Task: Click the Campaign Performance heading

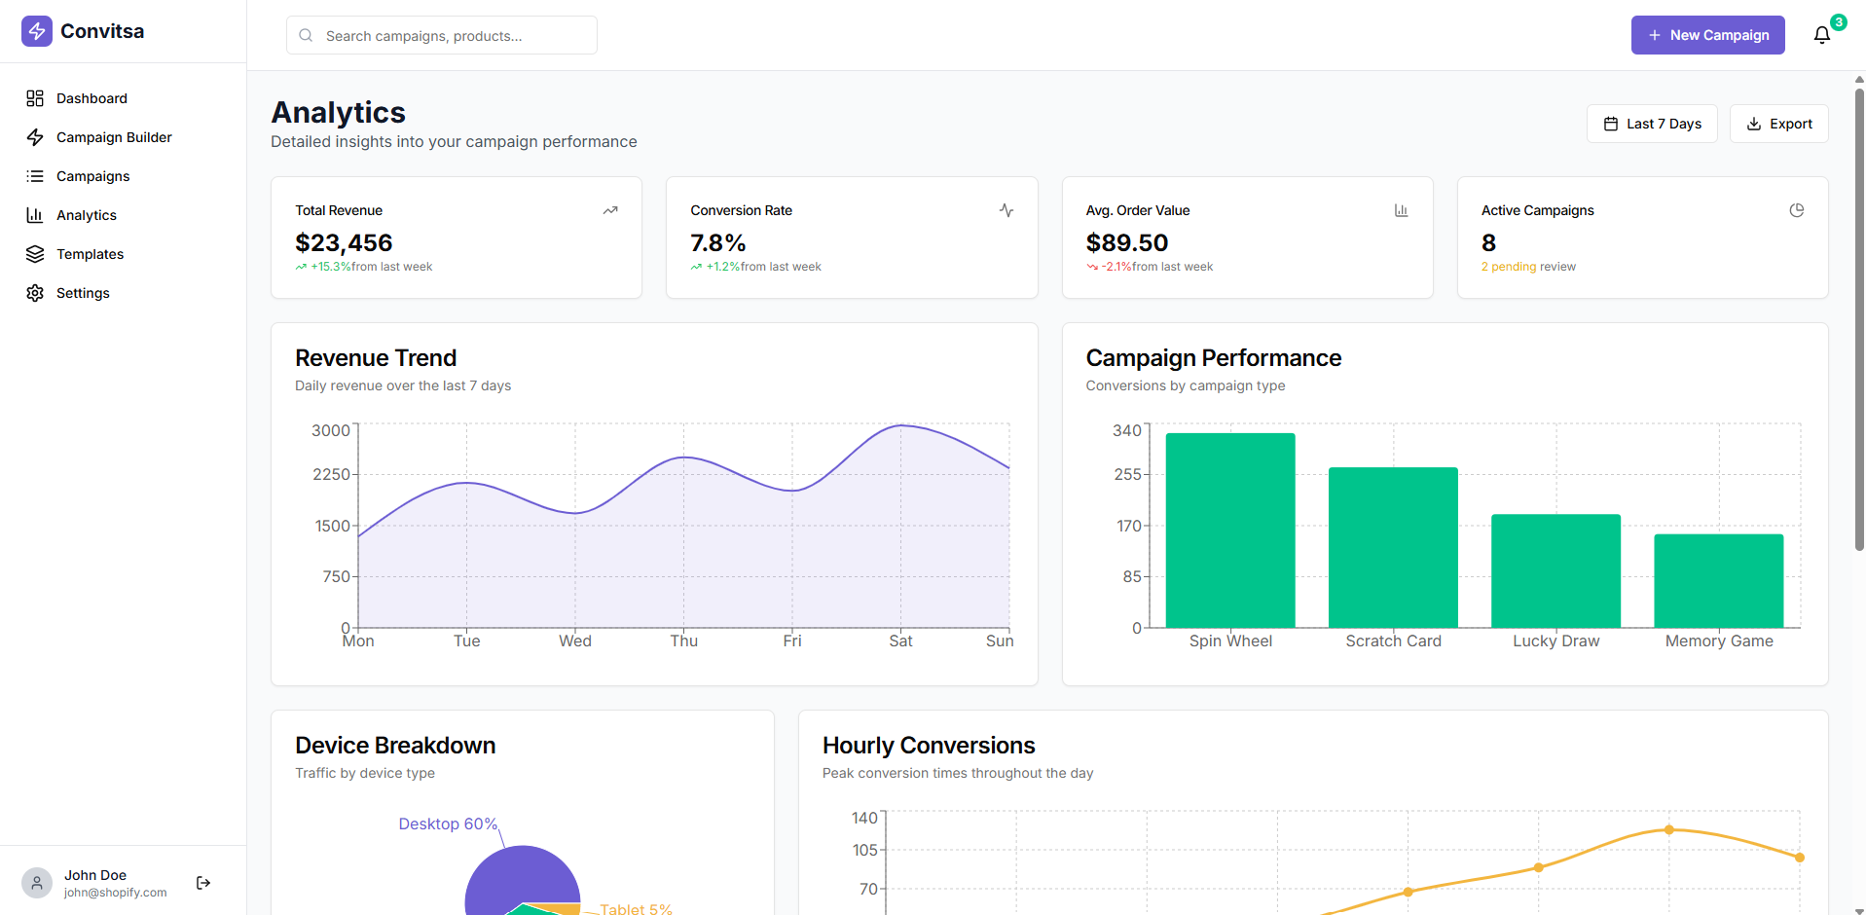Action: pyautogui.click(x=1214, y=358)
